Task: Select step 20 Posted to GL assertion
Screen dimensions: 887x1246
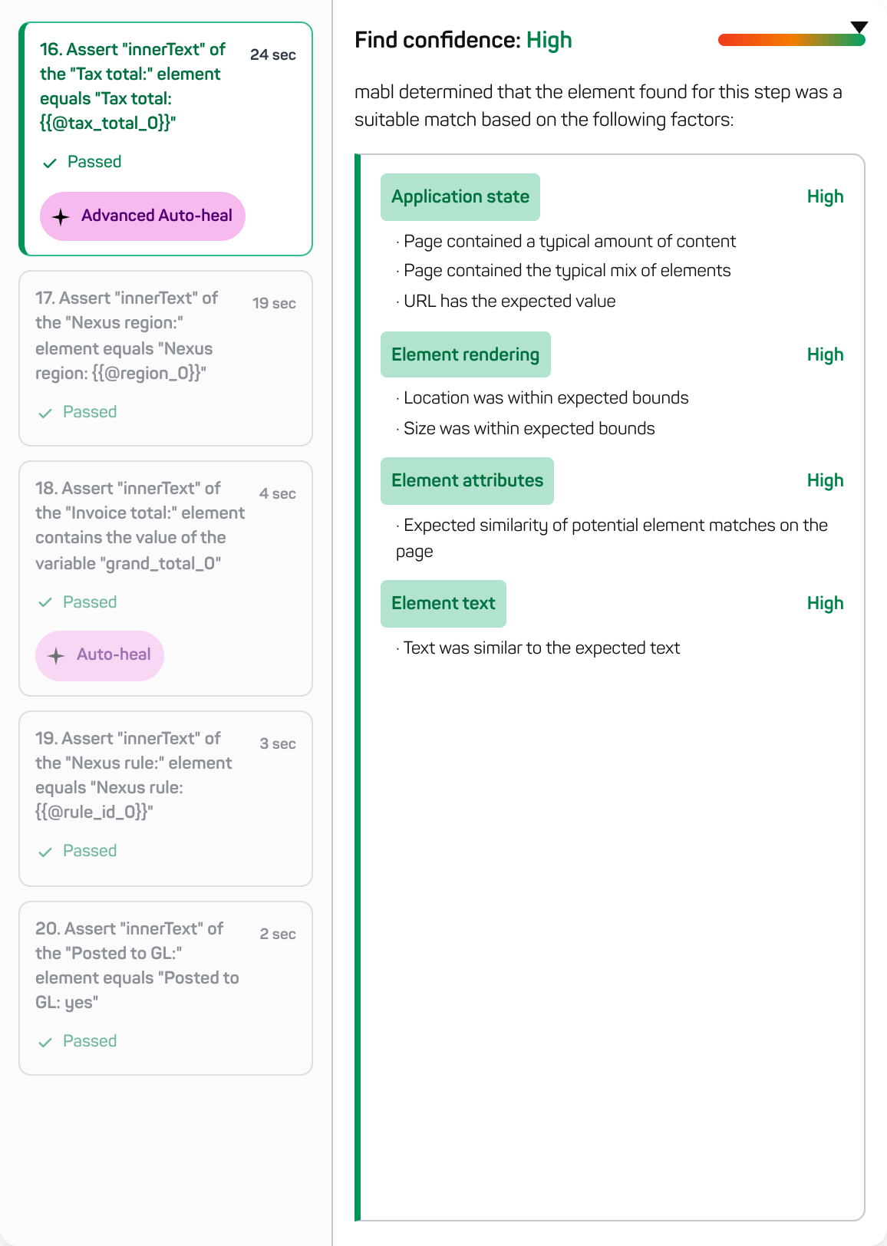Action: click(x=166, y=988)
